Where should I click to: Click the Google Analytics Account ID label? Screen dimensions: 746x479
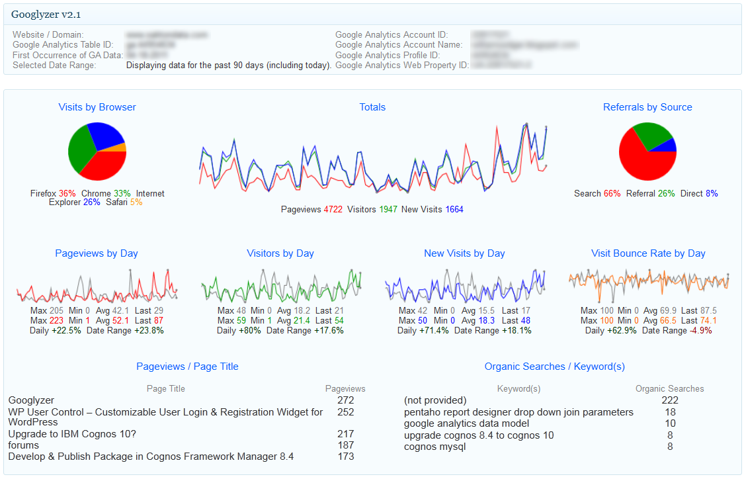pyautogui.click(x=391, y=35)
